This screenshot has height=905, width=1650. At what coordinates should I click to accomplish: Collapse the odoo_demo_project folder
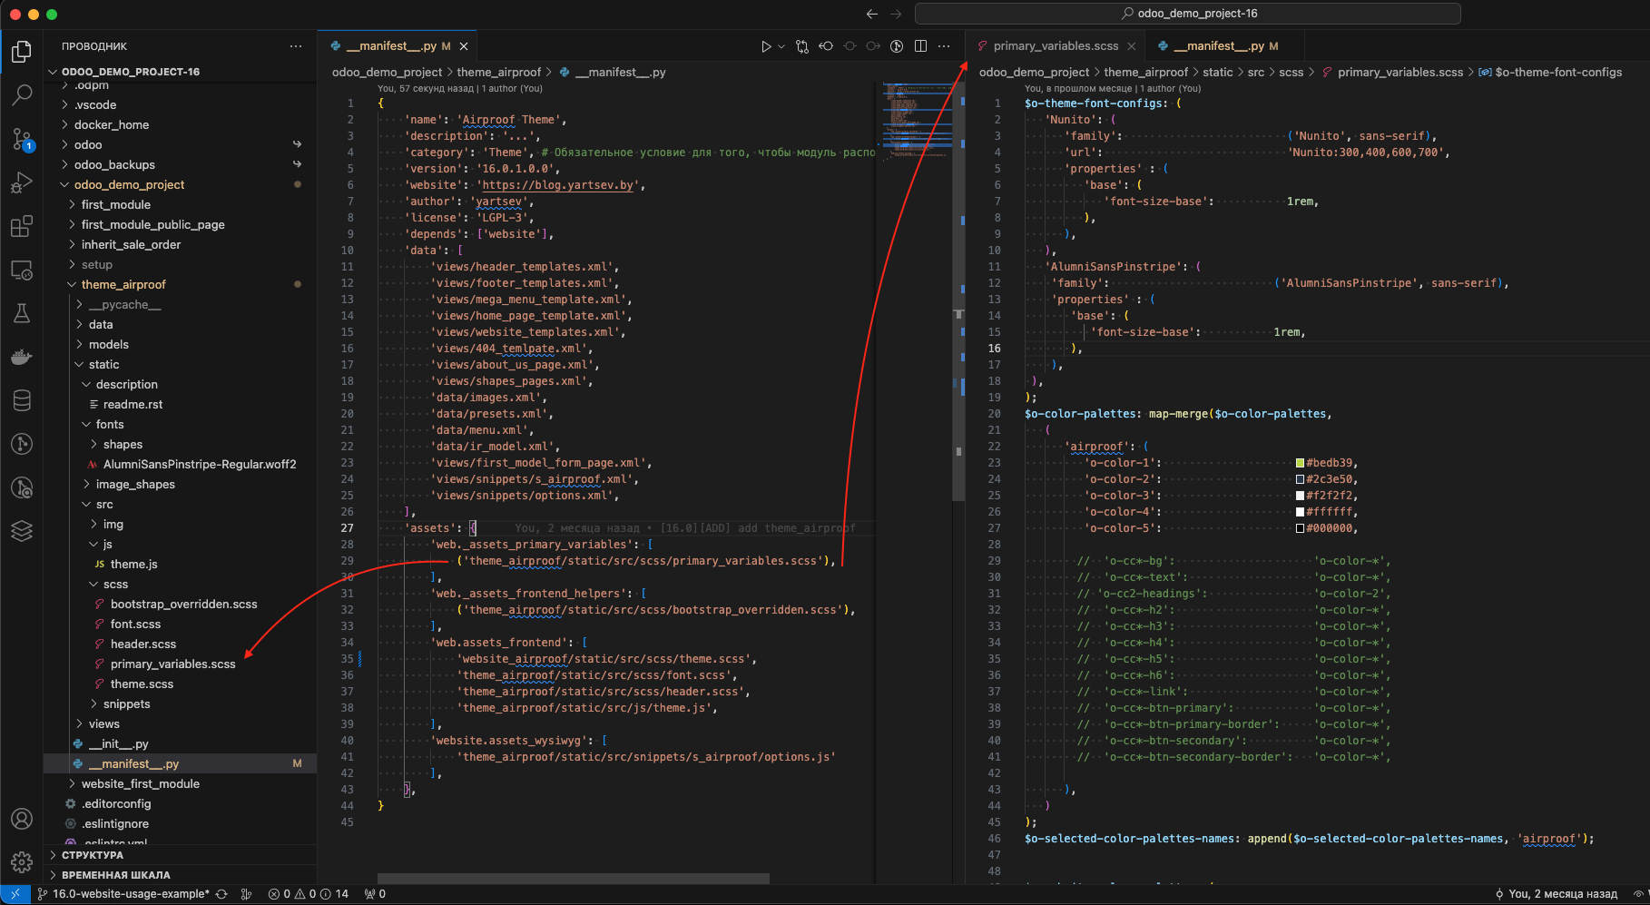coord(180,184)
